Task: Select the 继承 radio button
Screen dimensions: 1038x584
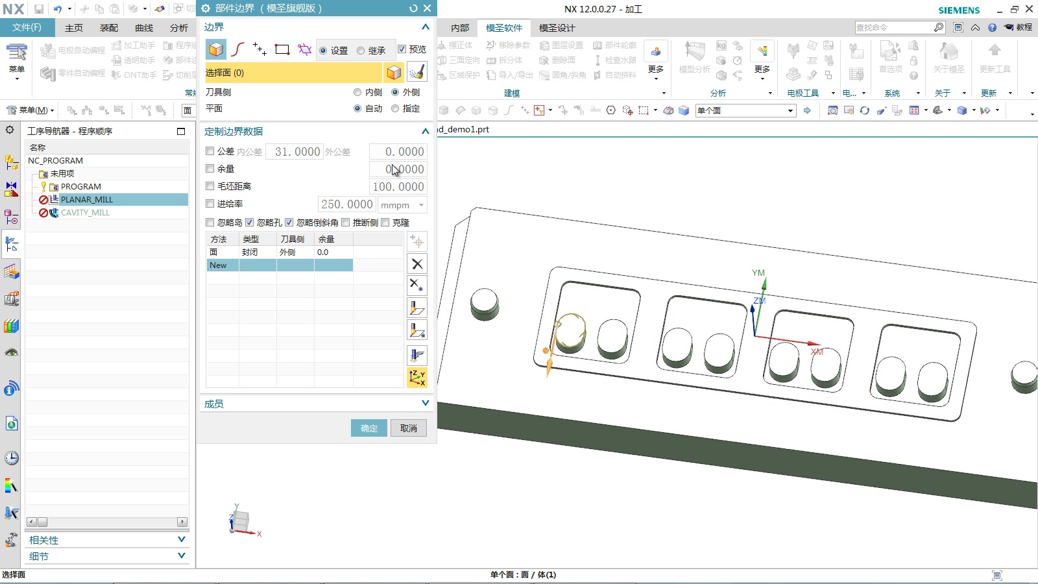Action: [361, 51]
